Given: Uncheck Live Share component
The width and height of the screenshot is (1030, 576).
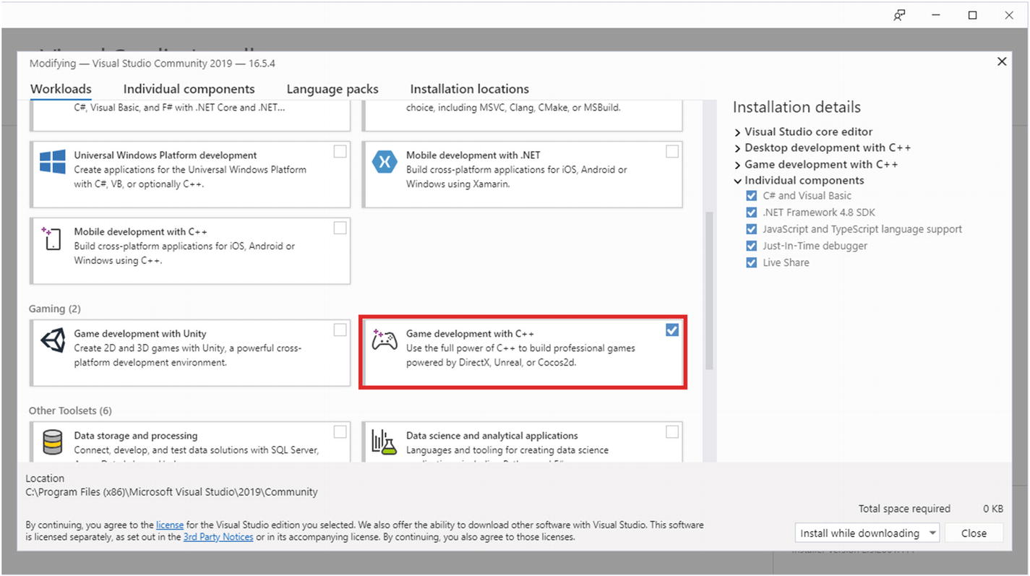Looking at the screenshot, I should point(752,262).
